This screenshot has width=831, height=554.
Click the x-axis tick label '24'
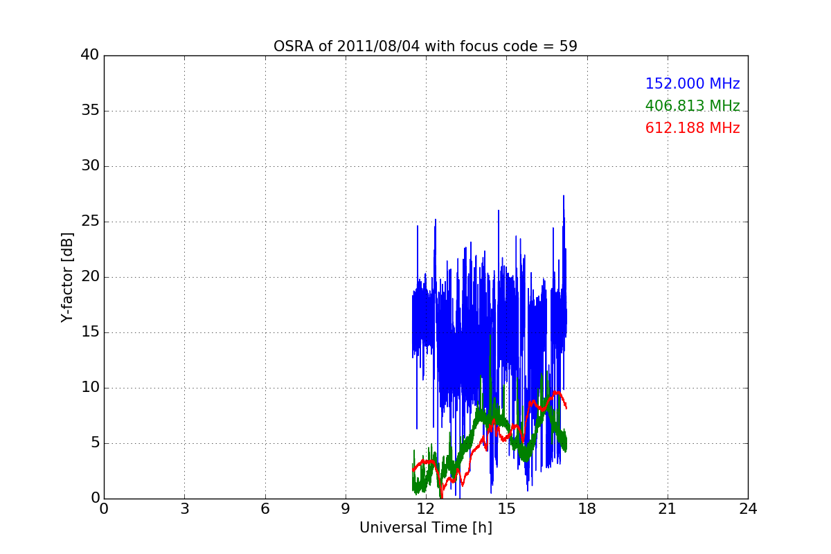click(748, 509)
